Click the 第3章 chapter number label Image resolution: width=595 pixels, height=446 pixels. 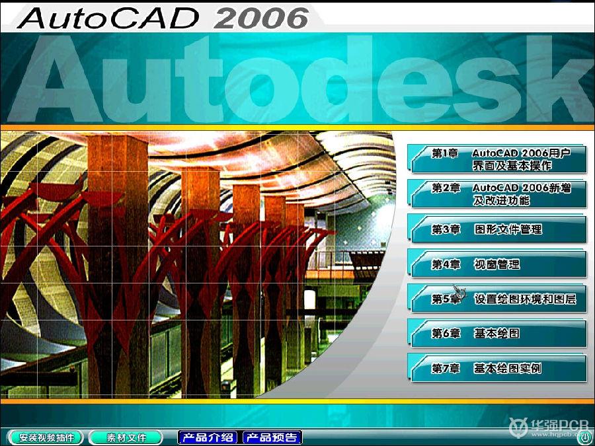[x=446, y=229]
